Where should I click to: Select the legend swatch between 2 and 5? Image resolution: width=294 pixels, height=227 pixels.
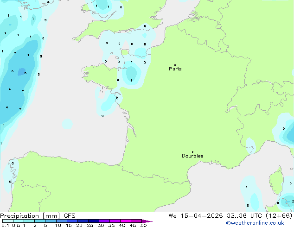pos(40,221)
